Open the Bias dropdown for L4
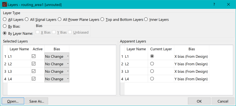236x106 pixels. [57, 79]
